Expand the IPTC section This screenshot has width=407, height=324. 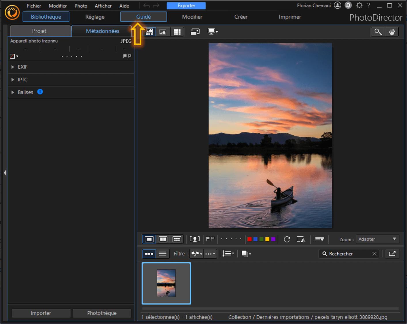tap(13, 79)
